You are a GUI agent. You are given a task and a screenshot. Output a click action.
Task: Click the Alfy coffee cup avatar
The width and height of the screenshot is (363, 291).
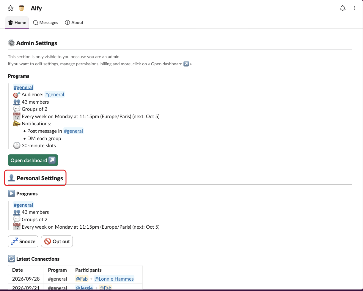[21, 8]
